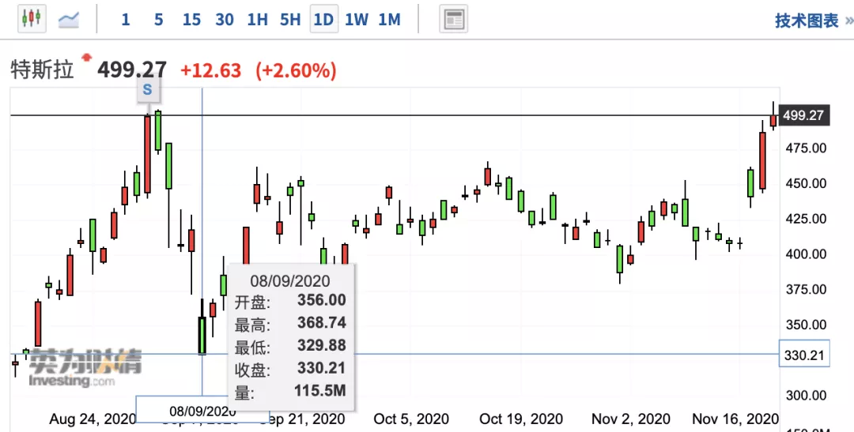
Task: Select the 15 minute interval
Action: pos(191,20)
